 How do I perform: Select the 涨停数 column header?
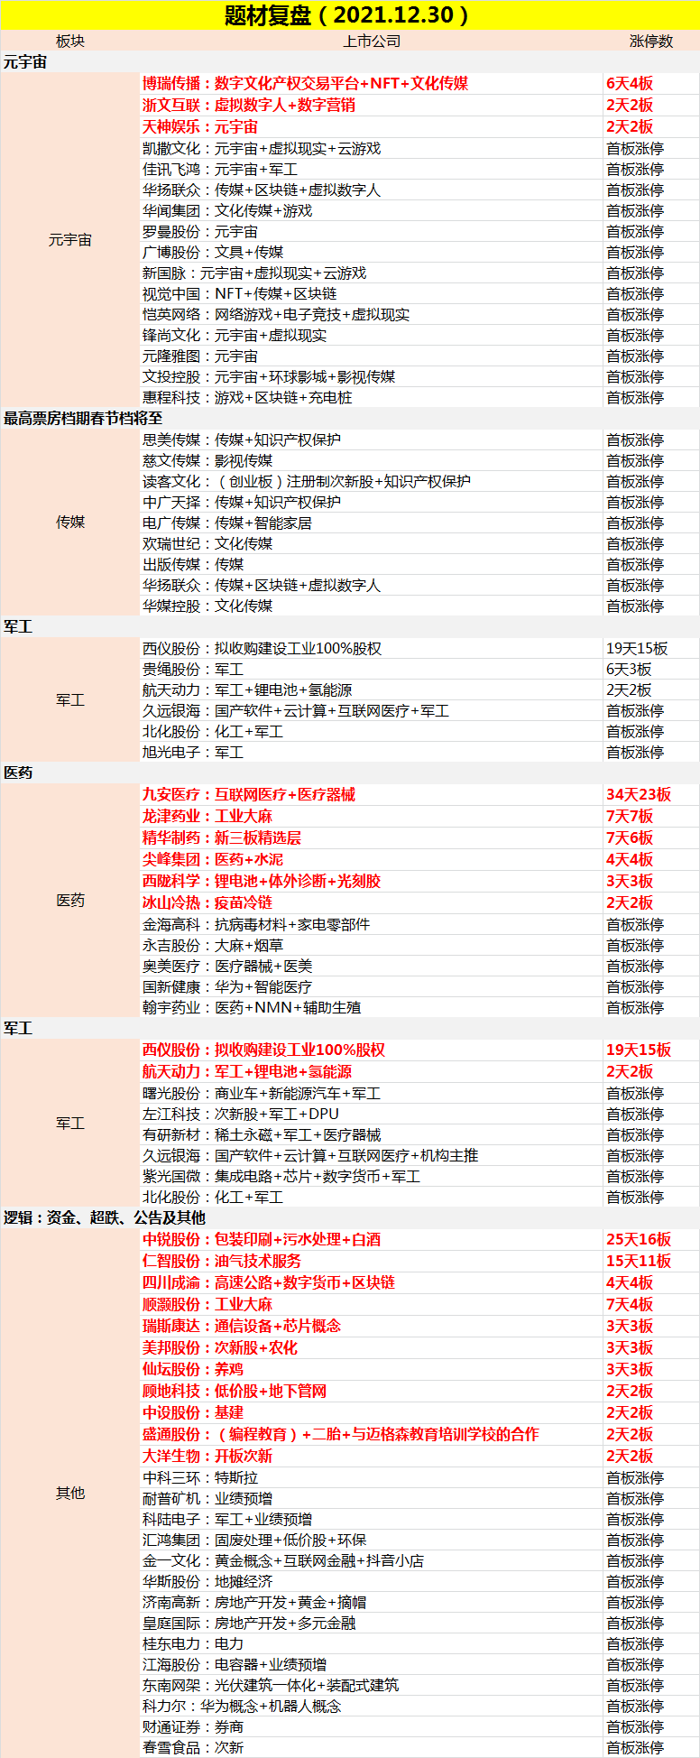[x=651, y=42]
